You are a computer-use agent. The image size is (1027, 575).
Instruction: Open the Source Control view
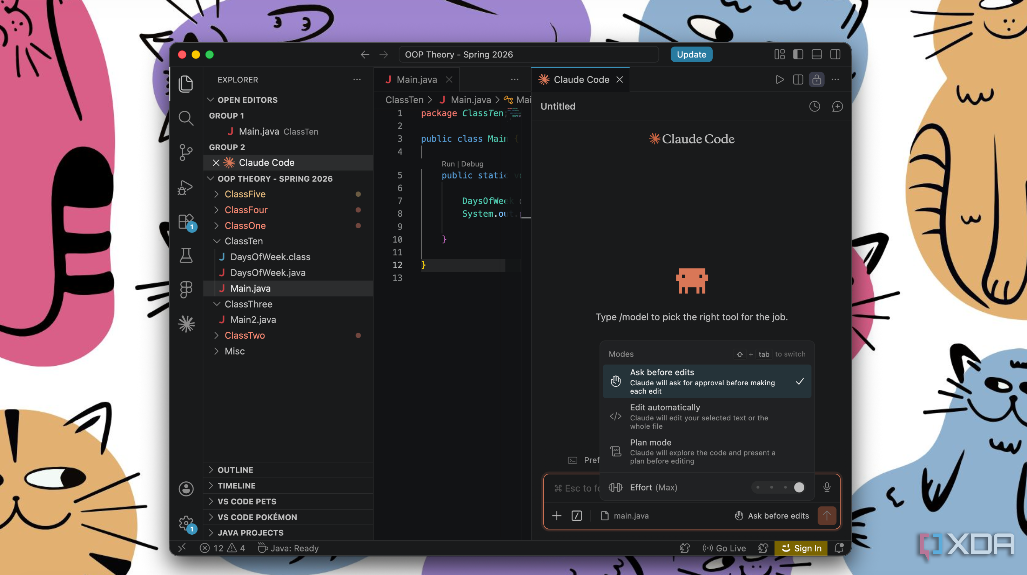(x=186, y=152)
